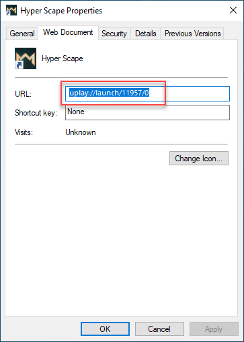This screenshot has height=342, width=244.
Task: Click the Shortcut key field showing None
Action: 147,112
